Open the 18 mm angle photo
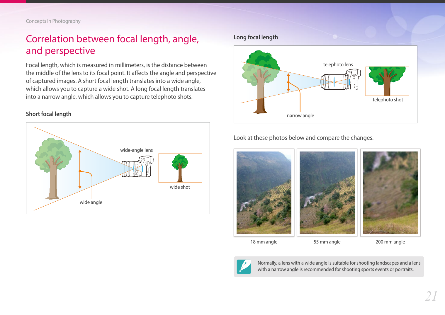This screenshot has width=445, height=315. coord(264,193)
